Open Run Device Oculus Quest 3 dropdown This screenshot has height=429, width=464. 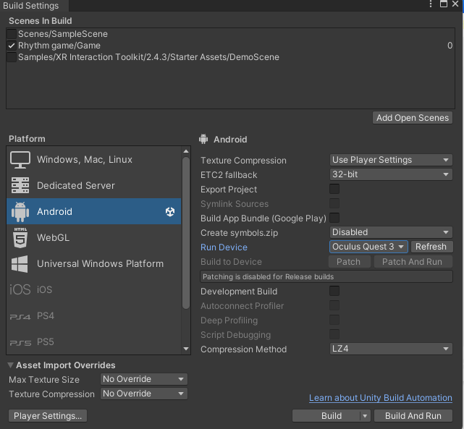368,247
